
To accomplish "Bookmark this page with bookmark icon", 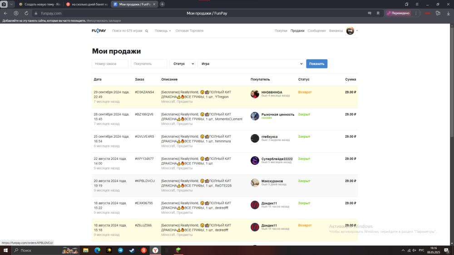I will point(378,13).
